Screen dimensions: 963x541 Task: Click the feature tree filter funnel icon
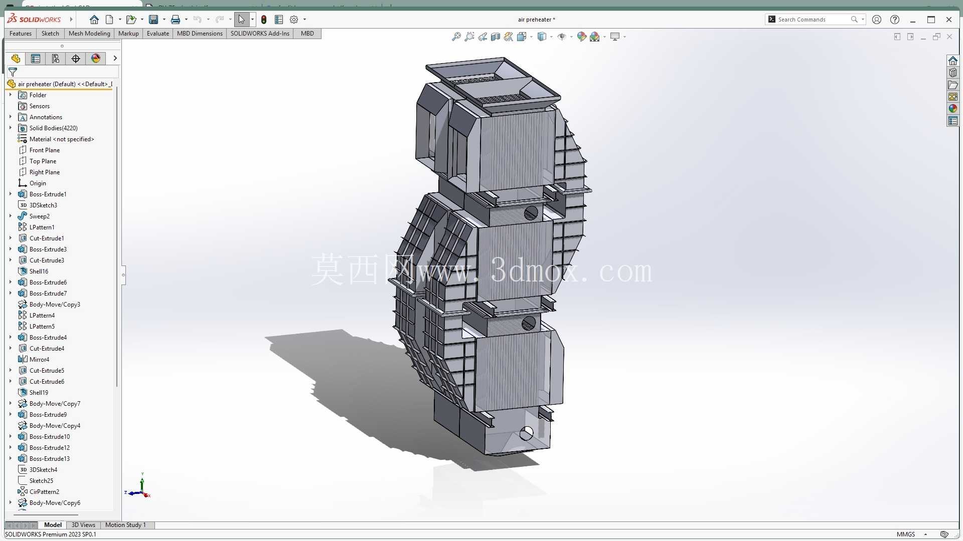tap(13, 72)
